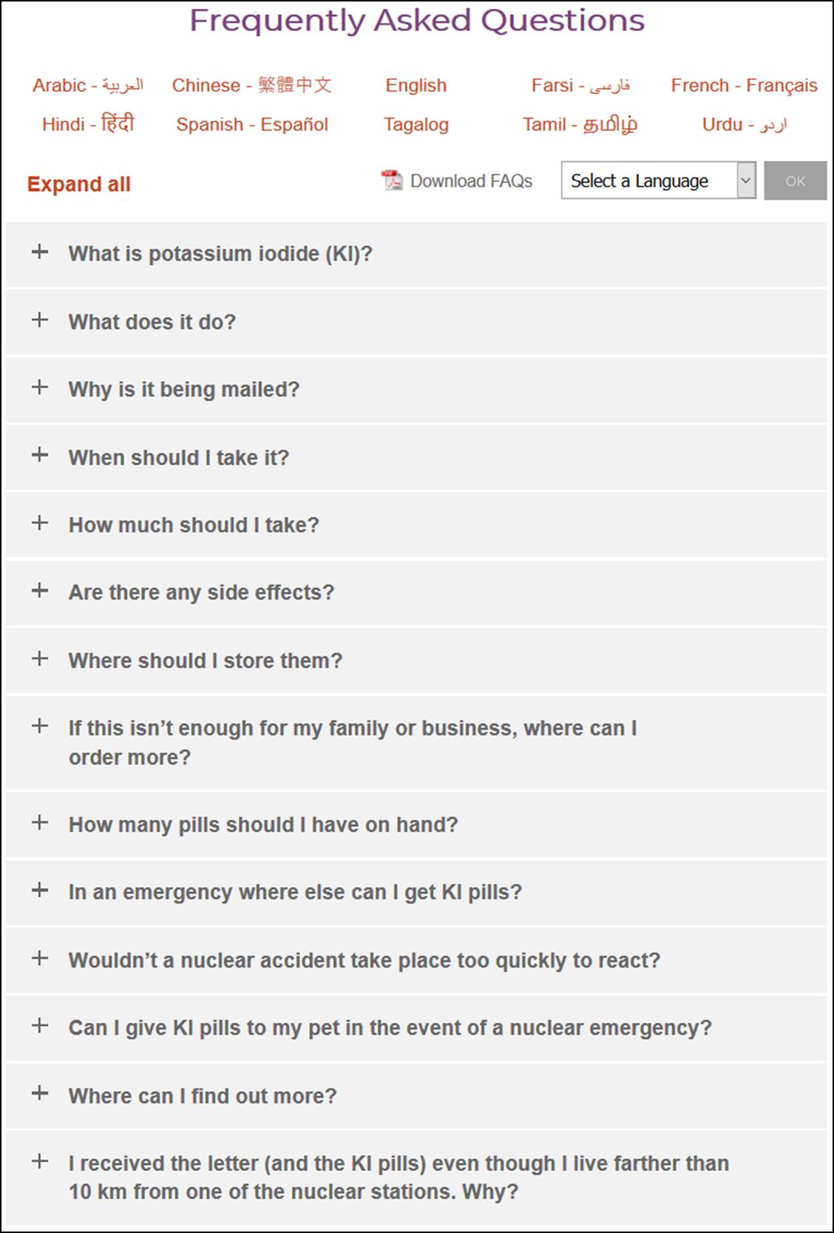Image resolution: width=834 pixels, height=1233 pixels.
Task: Click the Download FAQs link
Action: (471, 181)
